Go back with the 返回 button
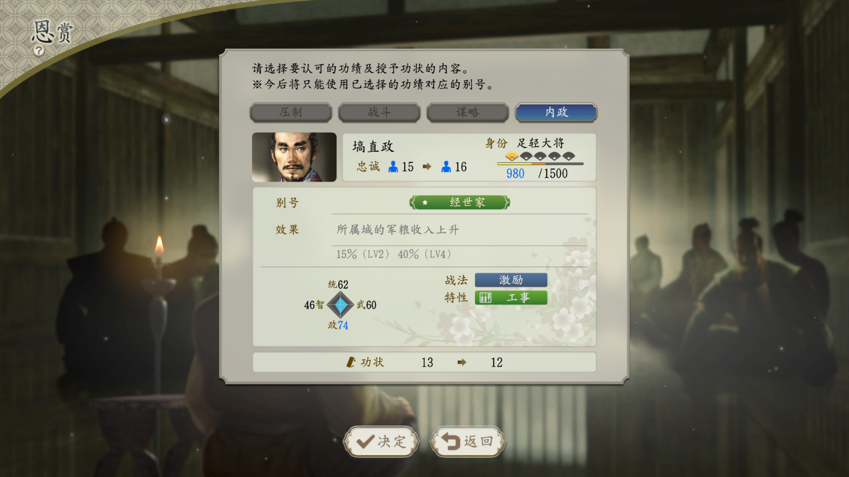 point(467,442)
